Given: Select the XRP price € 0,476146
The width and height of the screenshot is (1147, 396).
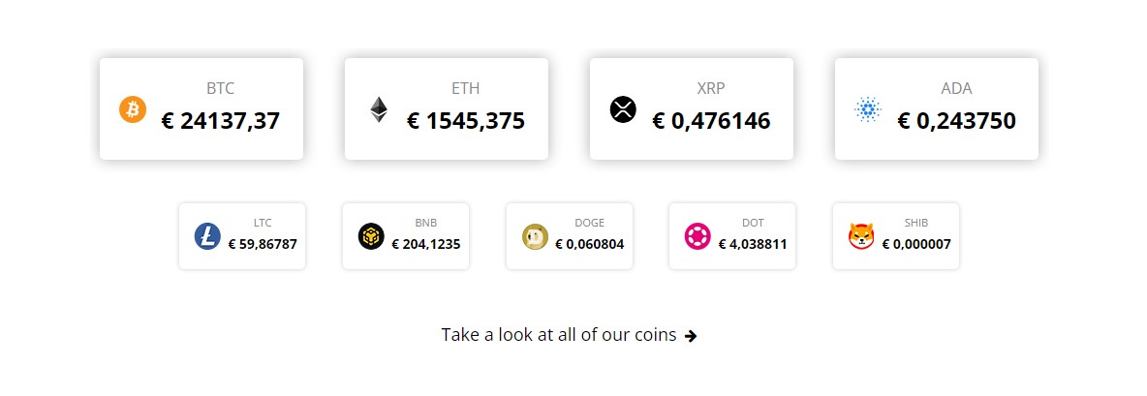Looking at the screenshot, I should [711, 121].
